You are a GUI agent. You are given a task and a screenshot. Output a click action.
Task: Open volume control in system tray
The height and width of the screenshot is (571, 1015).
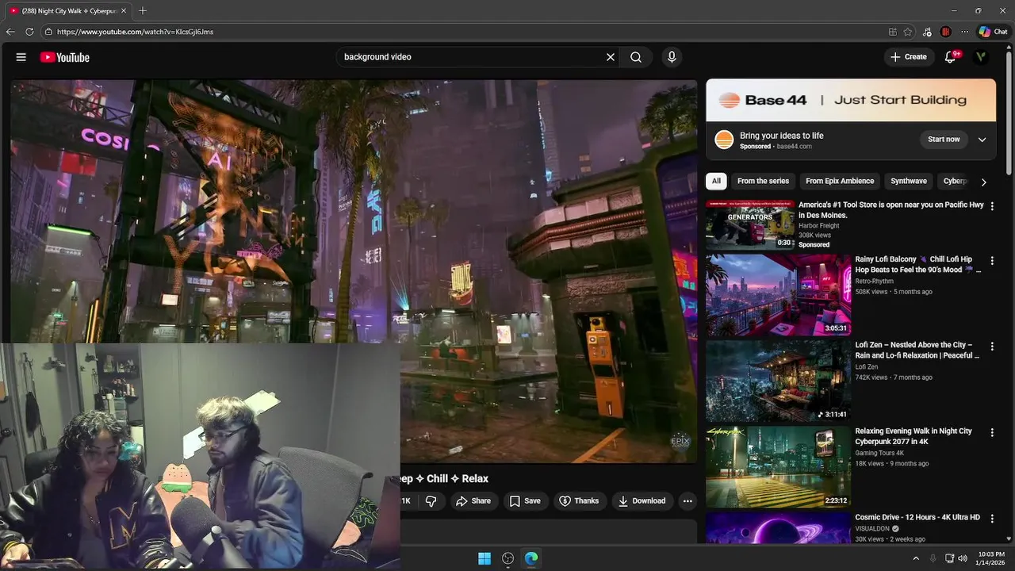coord(963,558)
